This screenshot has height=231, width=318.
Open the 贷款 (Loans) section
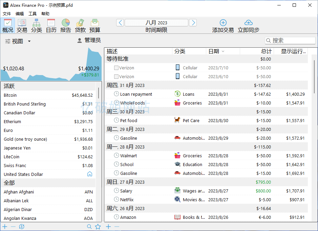coord(80,25)
